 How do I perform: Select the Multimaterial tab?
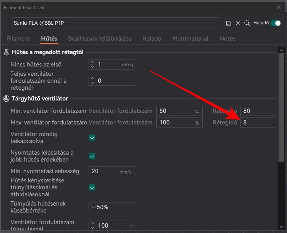190,39
